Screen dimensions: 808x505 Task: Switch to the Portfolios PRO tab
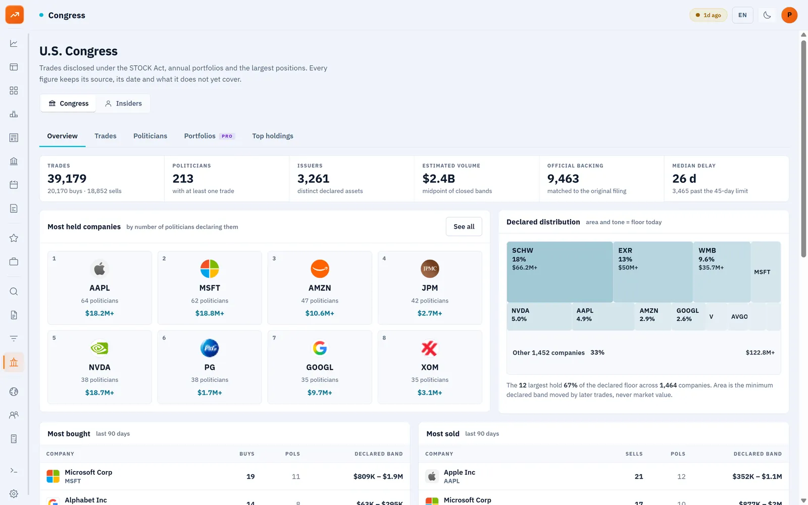click(x=209, y=136)
